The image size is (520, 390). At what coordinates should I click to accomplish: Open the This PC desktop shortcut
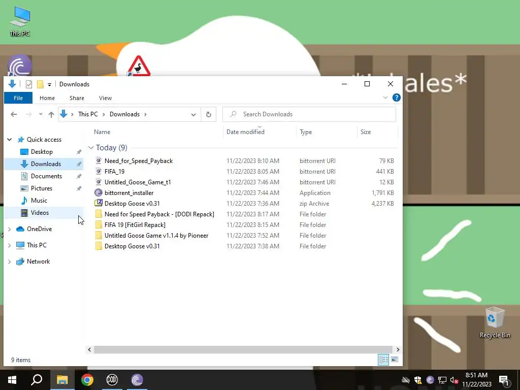click(x=20, y=21)
